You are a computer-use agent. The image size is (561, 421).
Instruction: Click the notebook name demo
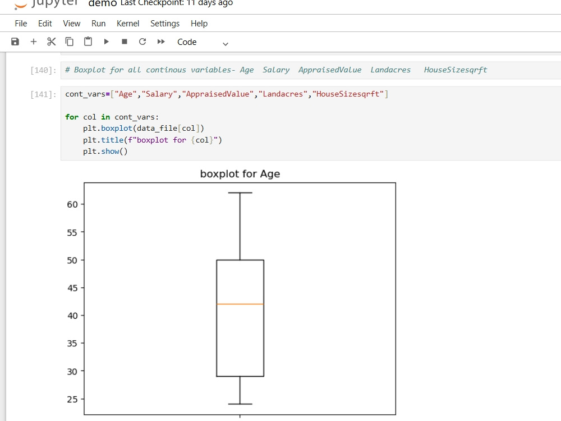(x=102, y=3)
